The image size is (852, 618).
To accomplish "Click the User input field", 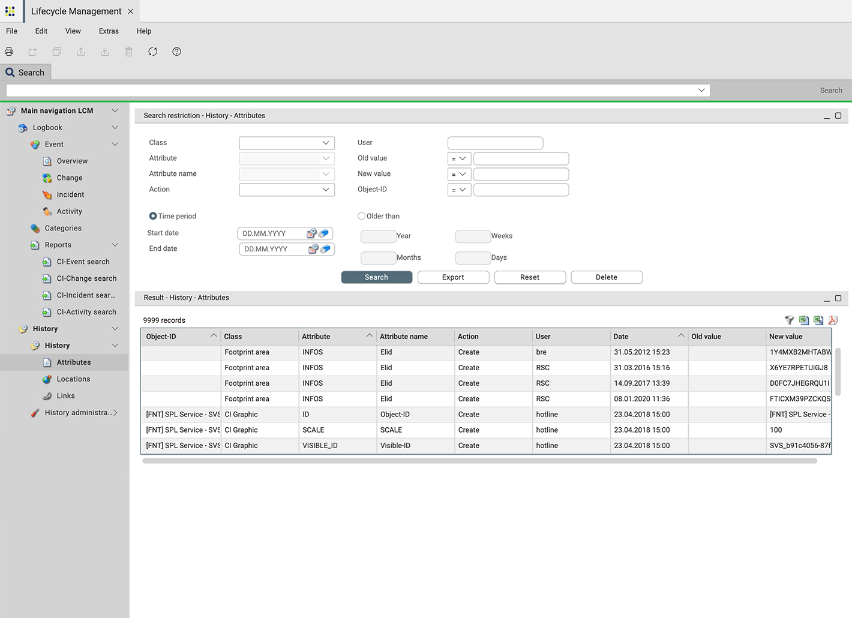I will pyautogui.click(x=495, y=142).
